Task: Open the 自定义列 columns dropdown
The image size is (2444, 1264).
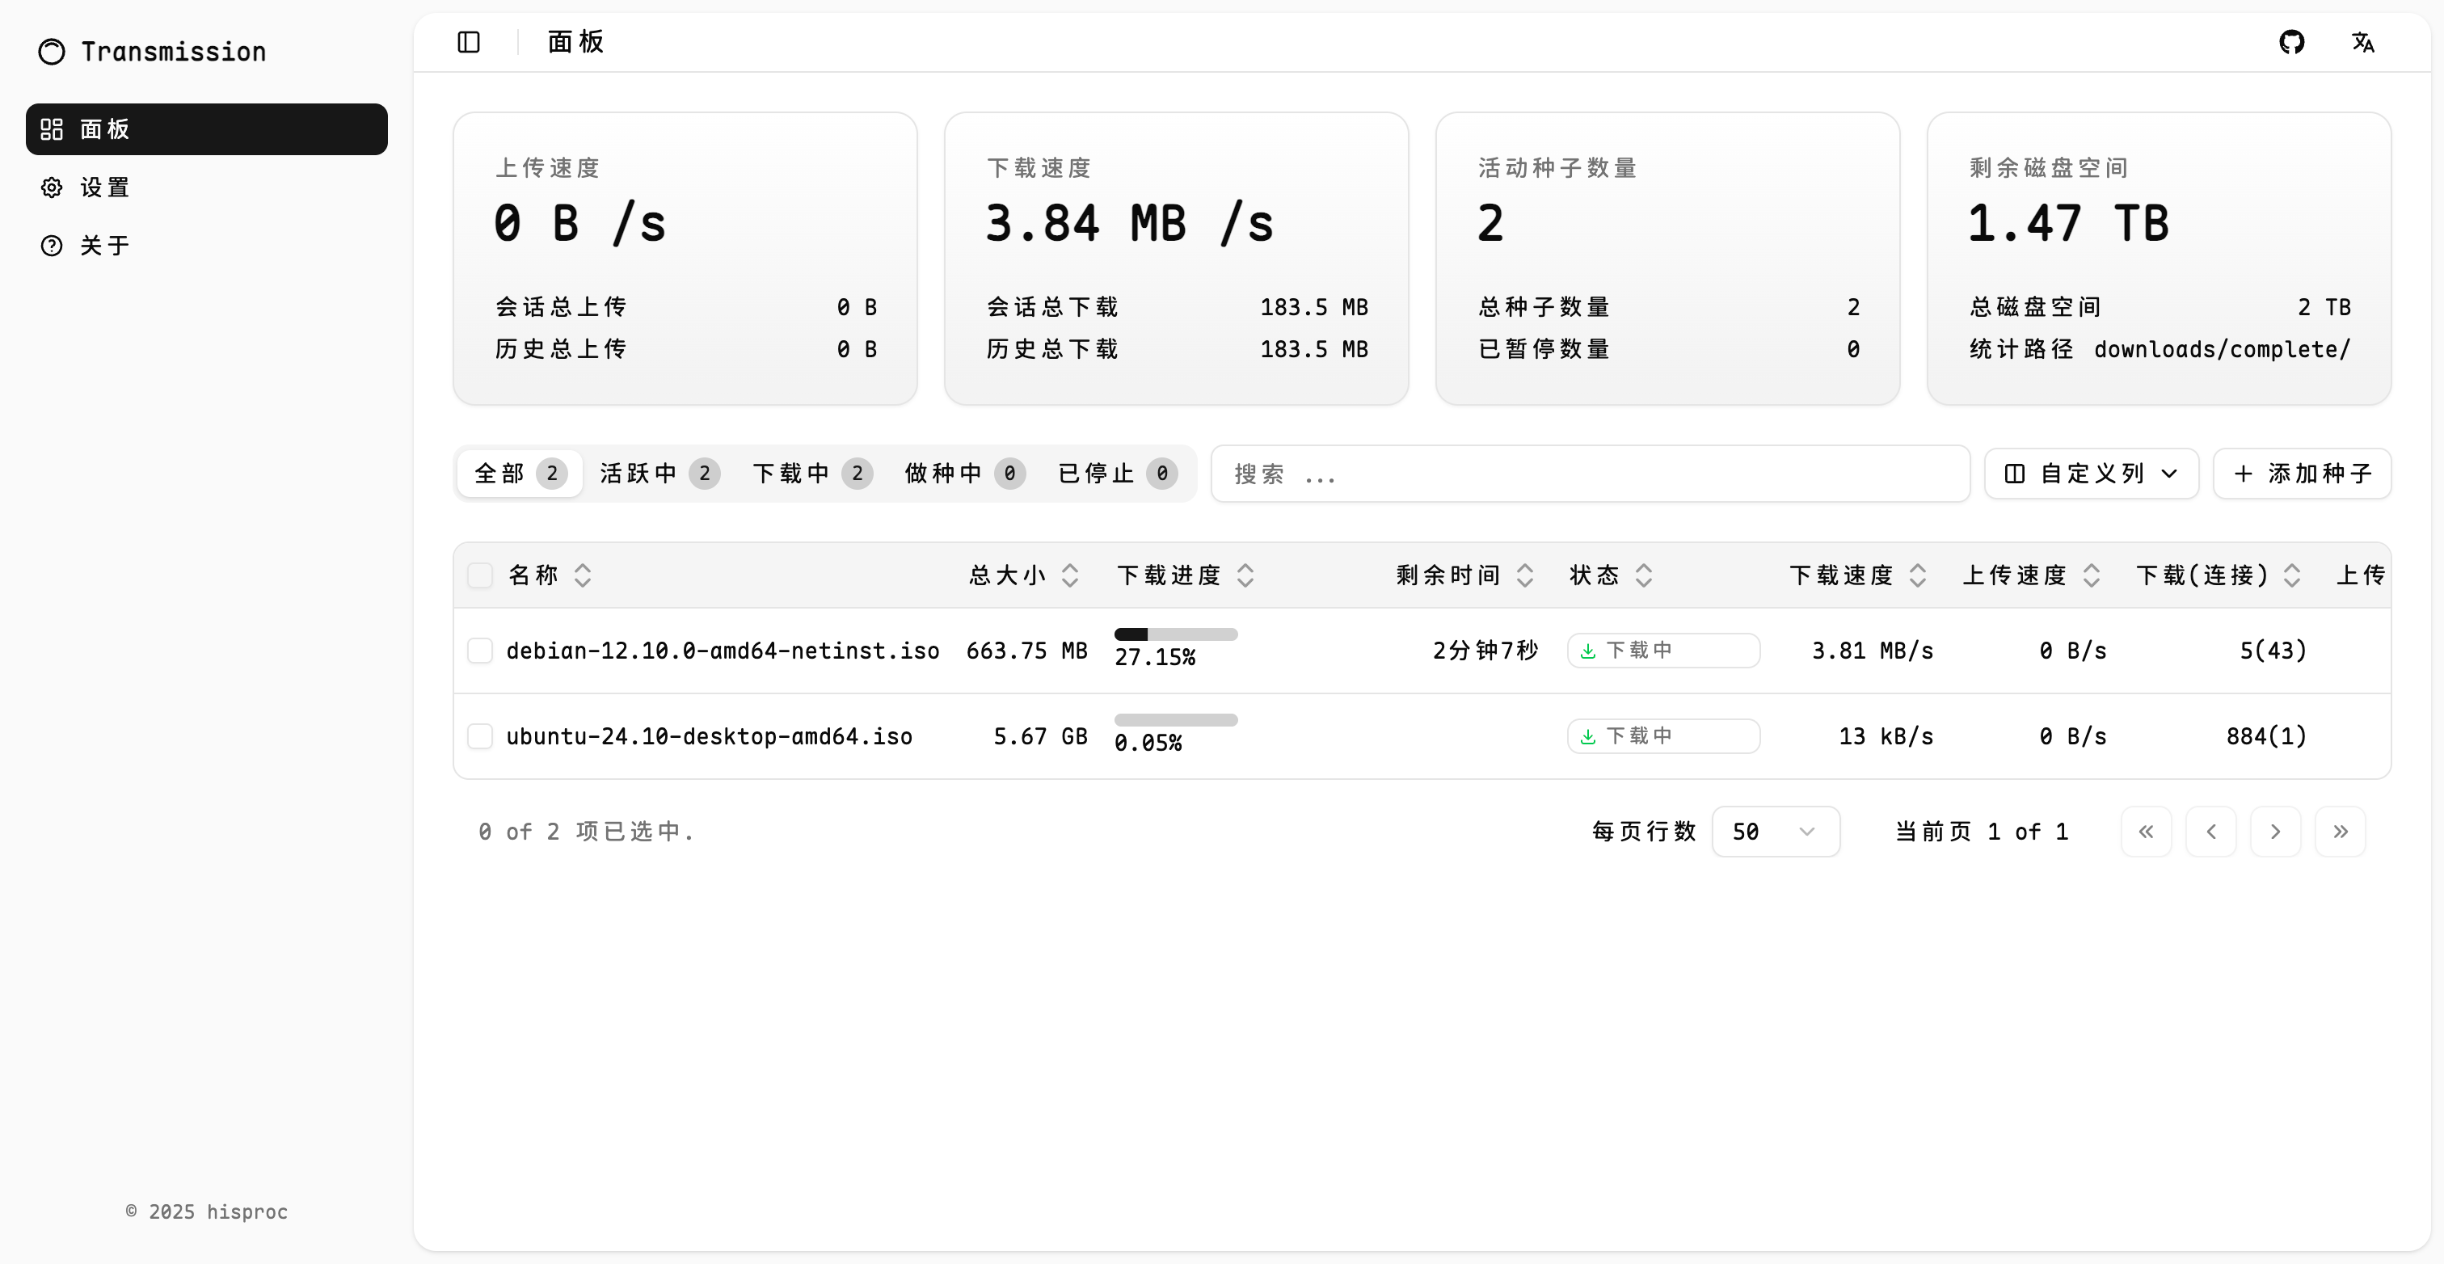Action: (2091, 474)
